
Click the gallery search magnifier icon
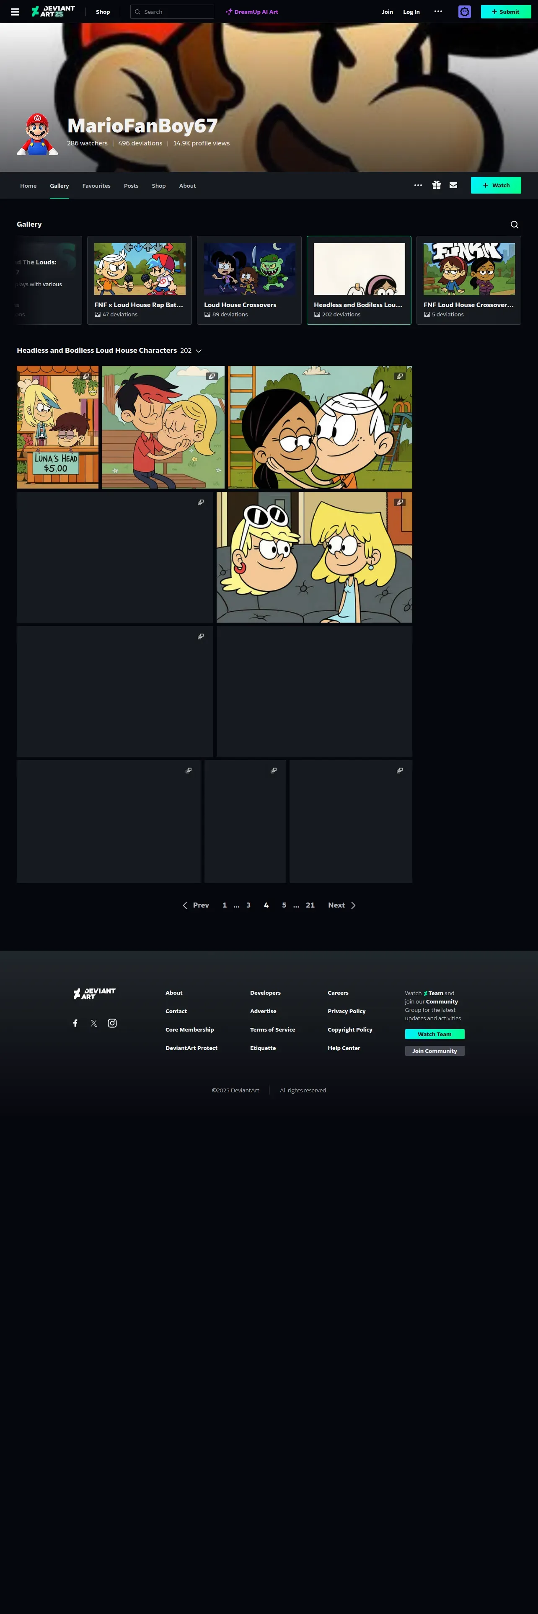click(x=514, y=224)
